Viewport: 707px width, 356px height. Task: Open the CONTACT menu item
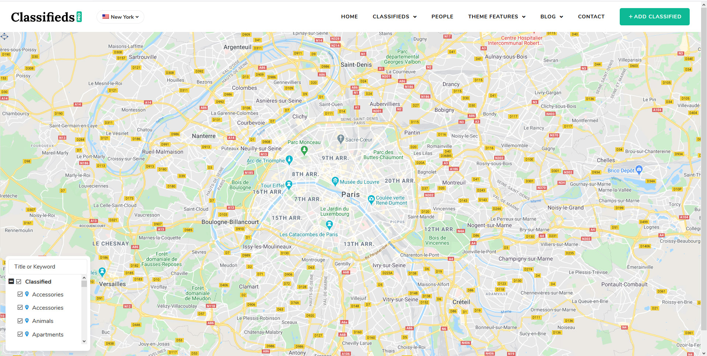pyautogui.click(x=591, y=17)
